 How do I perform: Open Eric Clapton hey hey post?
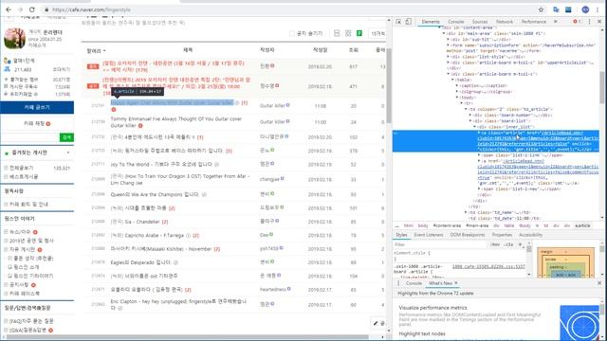click(178, 304)
